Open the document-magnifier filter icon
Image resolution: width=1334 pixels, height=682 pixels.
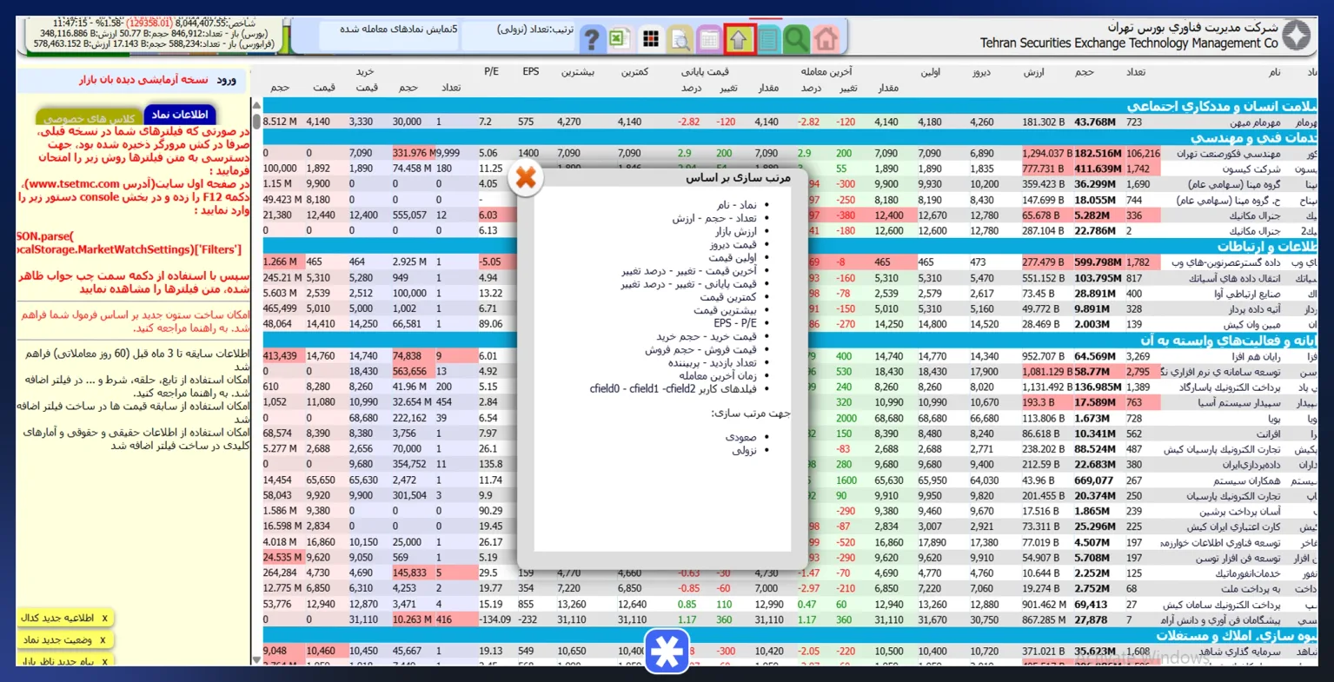pyautogui.click(x=680, y=39)
